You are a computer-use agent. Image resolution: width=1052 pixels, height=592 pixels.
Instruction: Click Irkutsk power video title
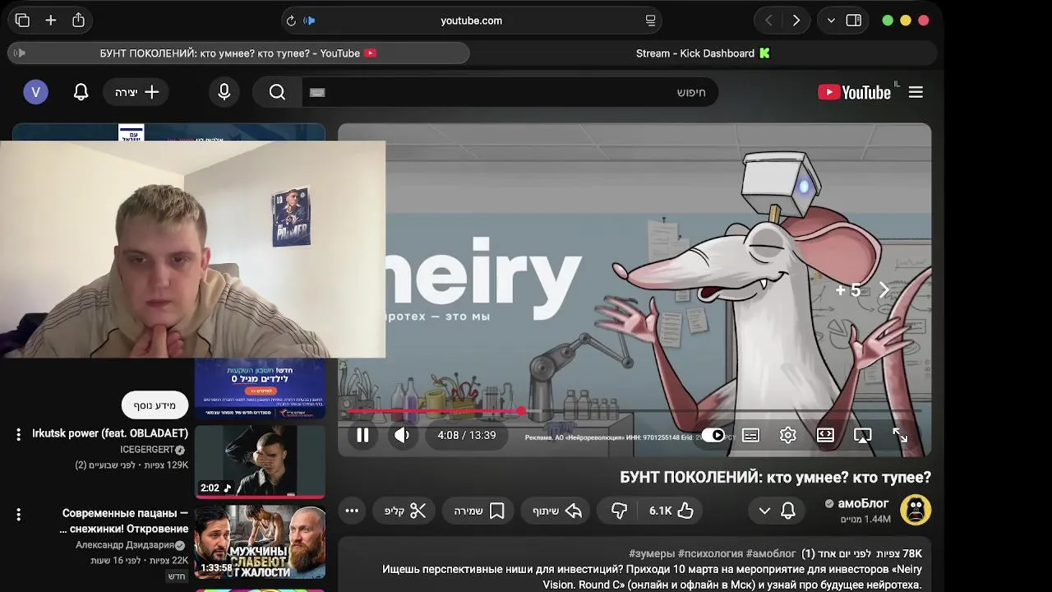110,433
